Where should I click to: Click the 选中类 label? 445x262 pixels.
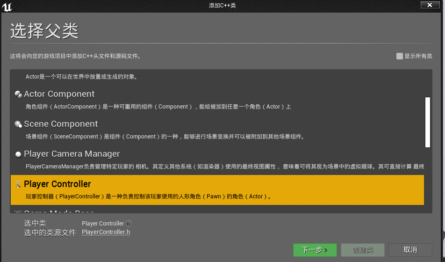(35, 223)
